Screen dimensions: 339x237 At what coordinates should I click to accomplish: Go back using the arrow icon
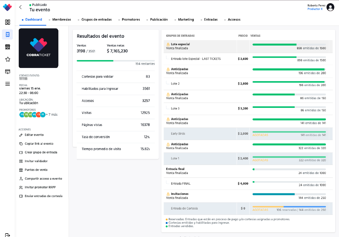tap(21, 7)
